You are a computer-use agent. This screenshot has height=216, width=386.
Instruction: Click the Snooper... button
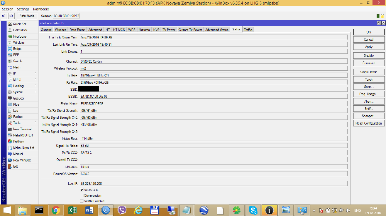369,116
